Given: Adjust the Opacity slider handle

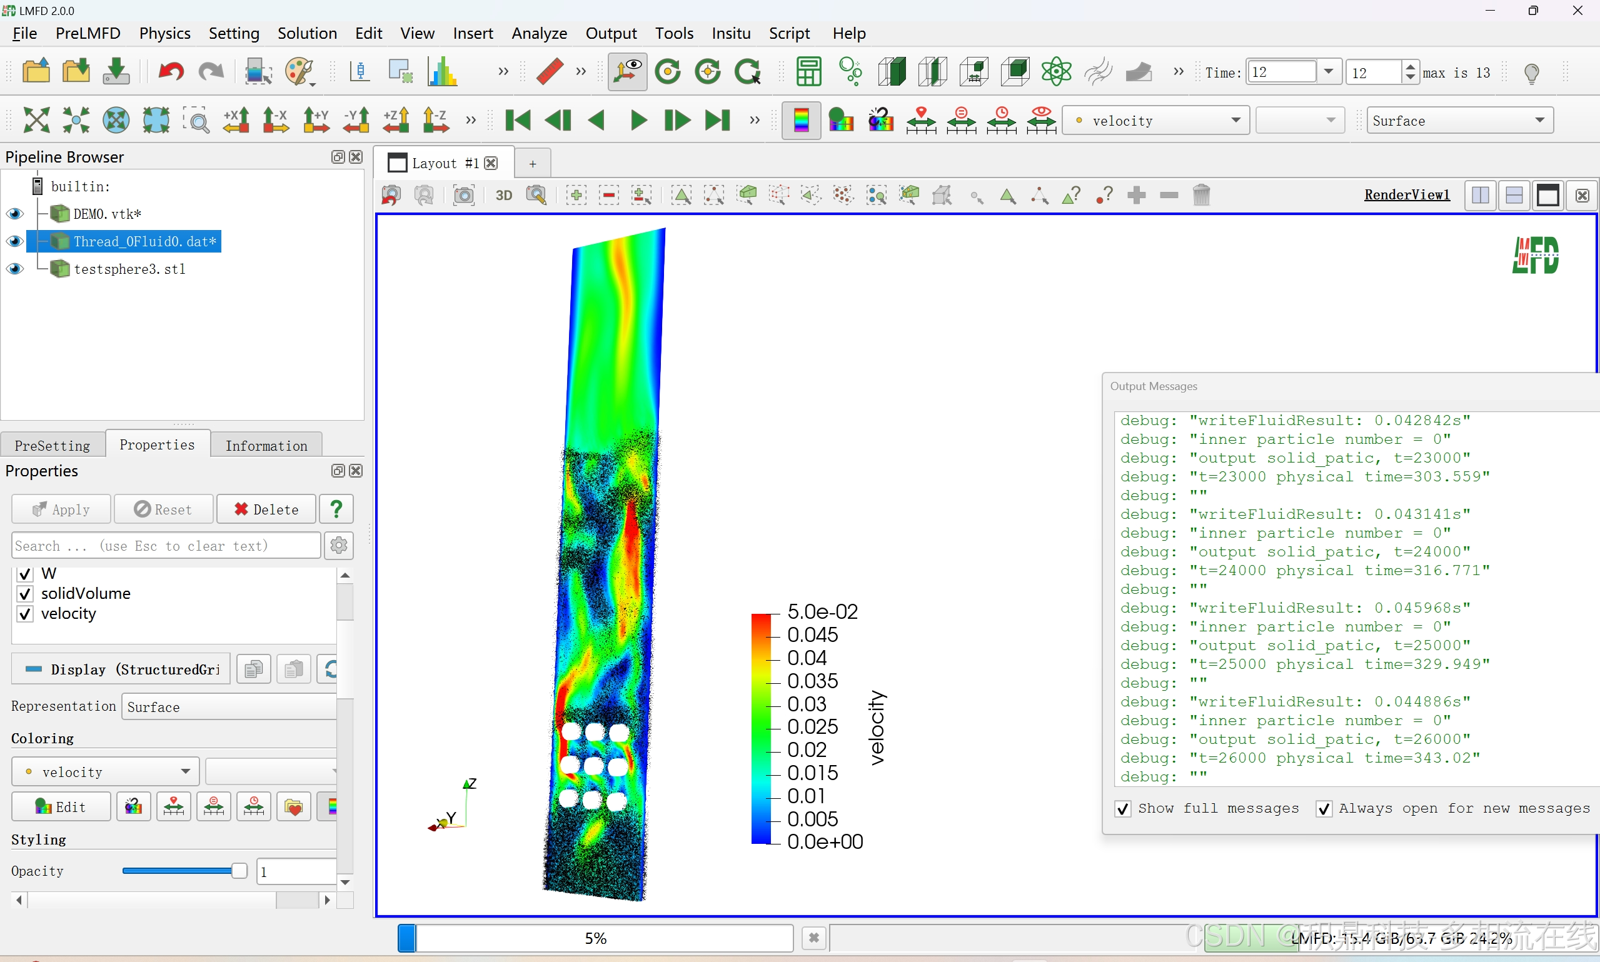Looking at the screenshot, I should point(239,871).
